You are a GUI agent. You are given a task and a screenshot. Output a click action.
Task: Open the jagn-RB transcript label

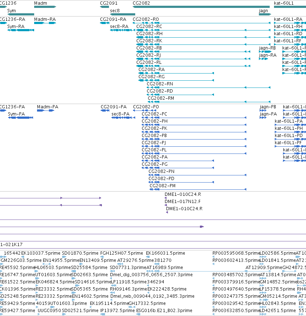[268, 48]
